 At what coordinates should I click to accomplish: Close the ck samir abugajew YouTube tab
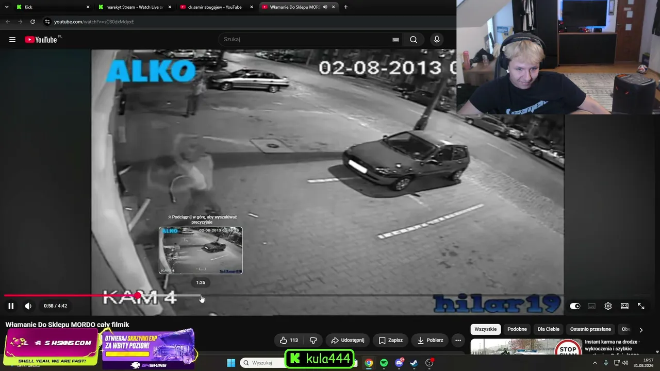click(x=252, y=7)
